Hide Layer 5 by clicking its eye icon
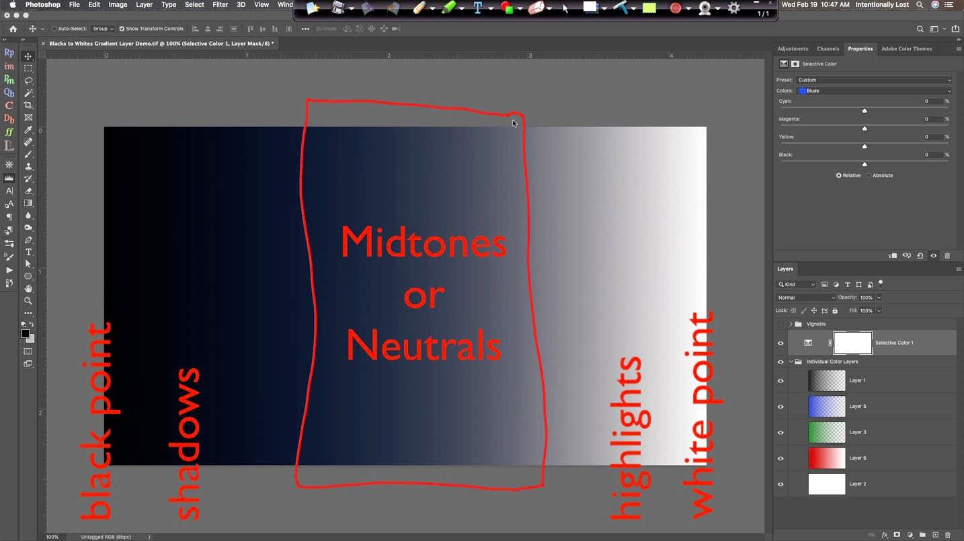 pos(780,406)
